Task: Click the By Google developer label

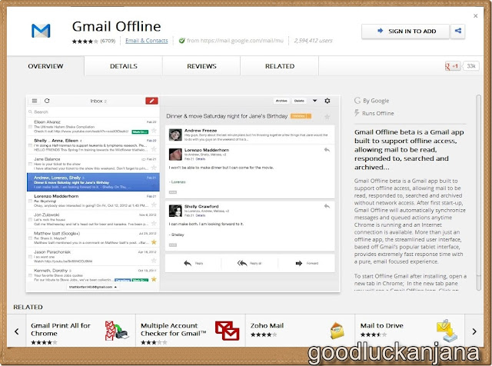Action: click(x=376, y=101)
